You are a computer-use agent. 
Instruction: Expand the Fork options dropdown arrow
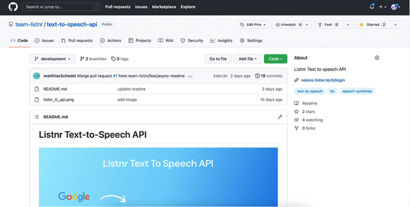tap(348, 25)
